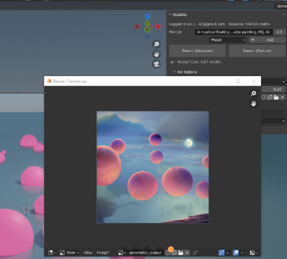Toggle the camera view icon in the 3D viewport
The width and height of the screenshot is (287, 259).
[x=157, y=64]
